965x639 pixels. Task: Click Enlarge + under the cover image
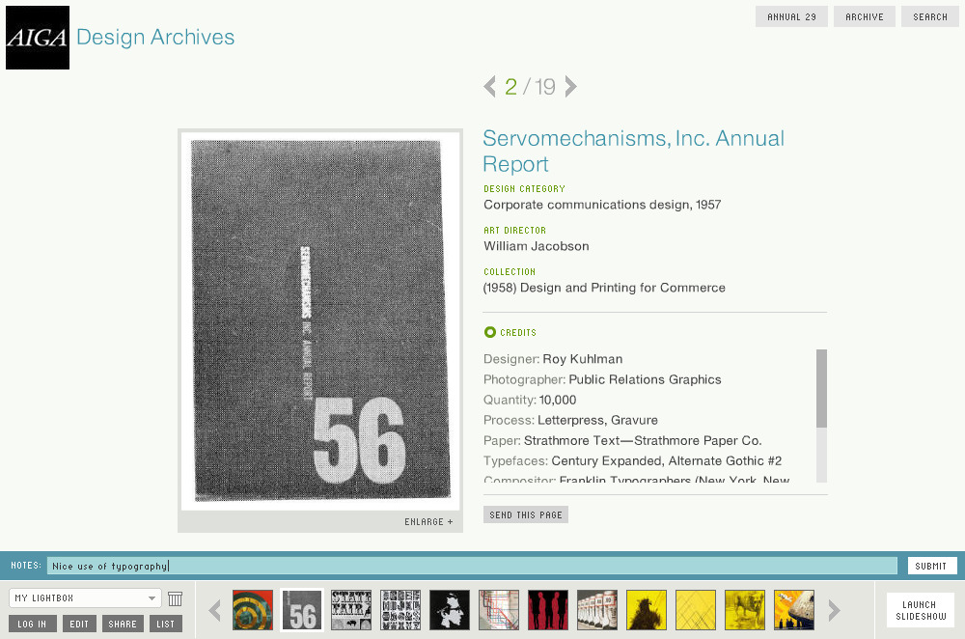pos(428,522)
